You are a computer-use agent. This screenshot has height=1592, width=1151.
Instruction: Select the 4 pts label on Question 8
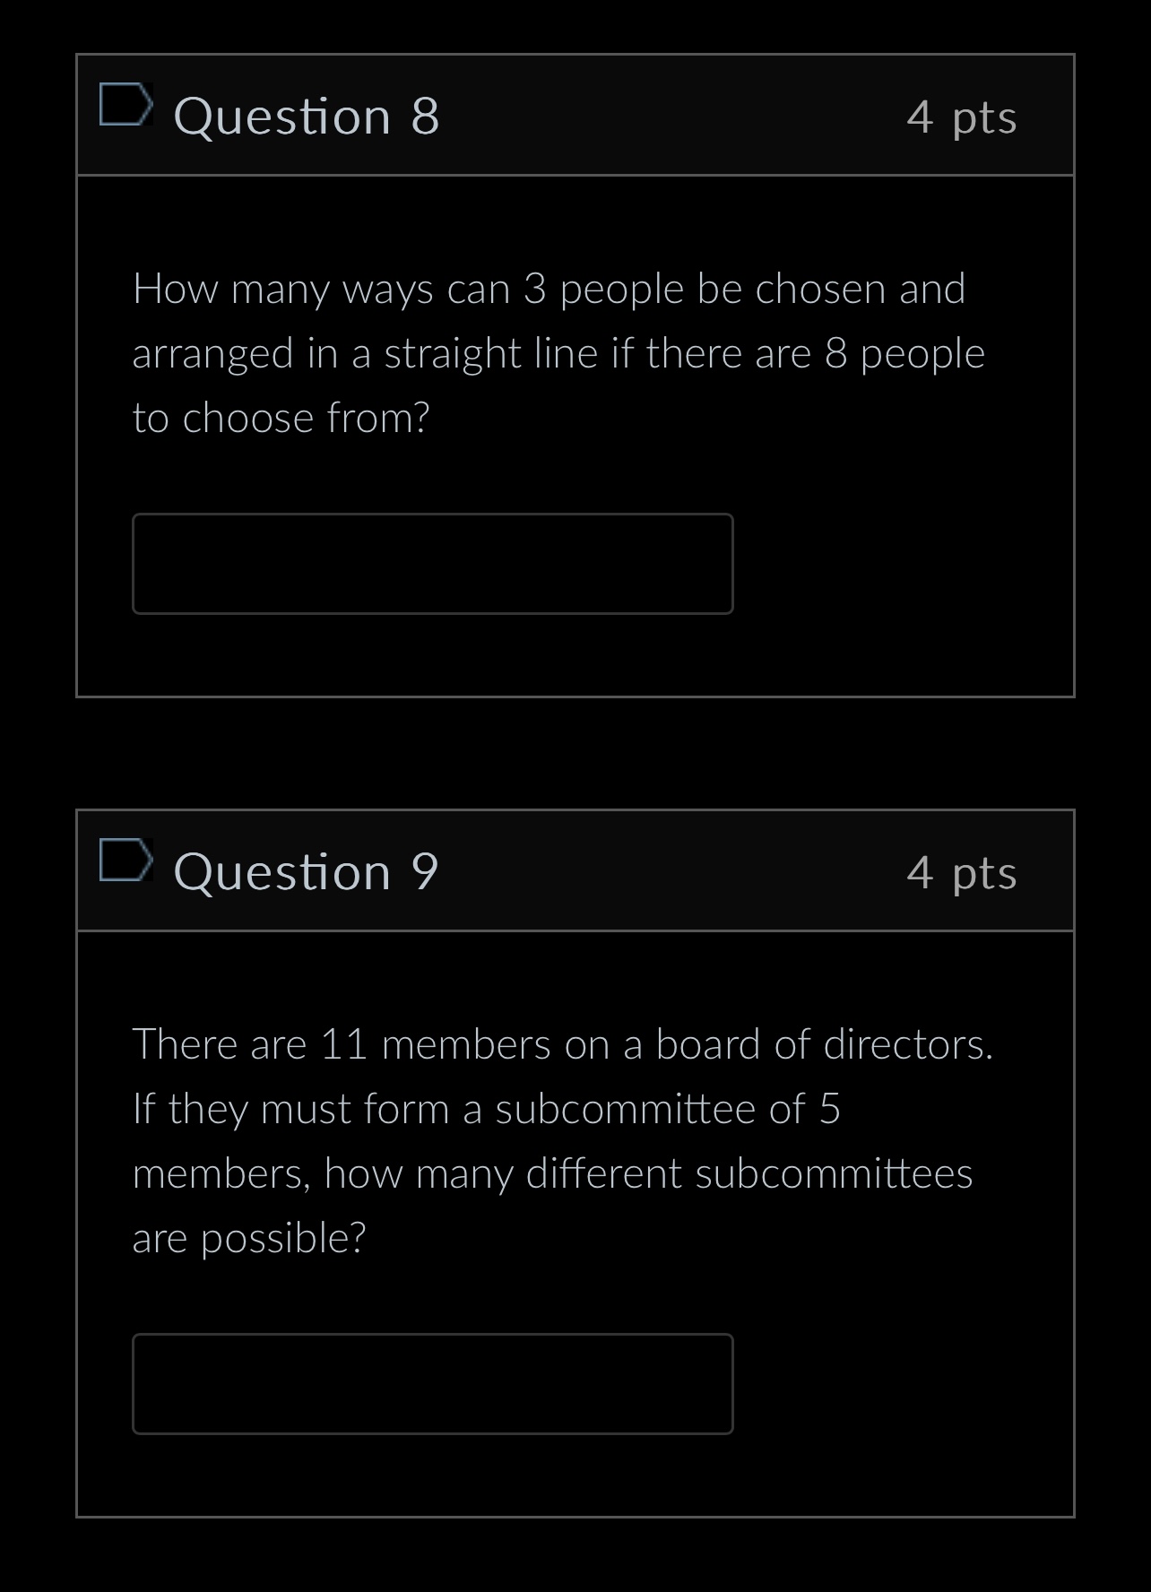tap(963, 118)
